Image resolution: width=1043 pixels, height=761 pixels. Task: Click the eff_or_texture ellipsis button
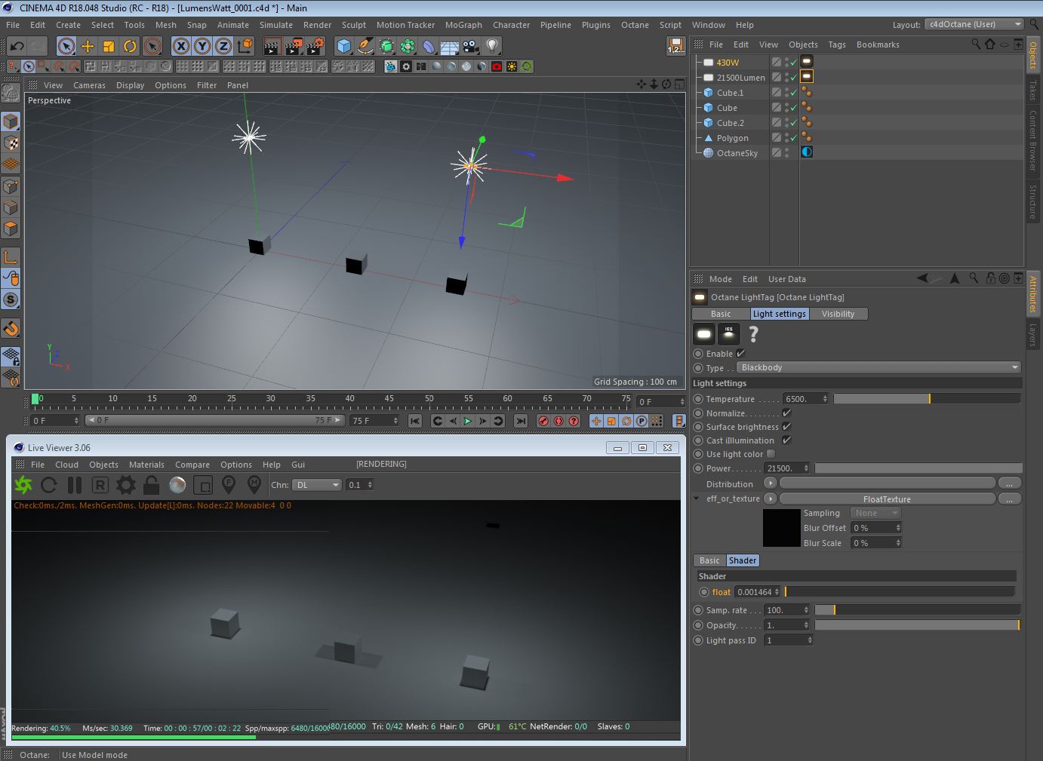click(x=1009, y=499)
